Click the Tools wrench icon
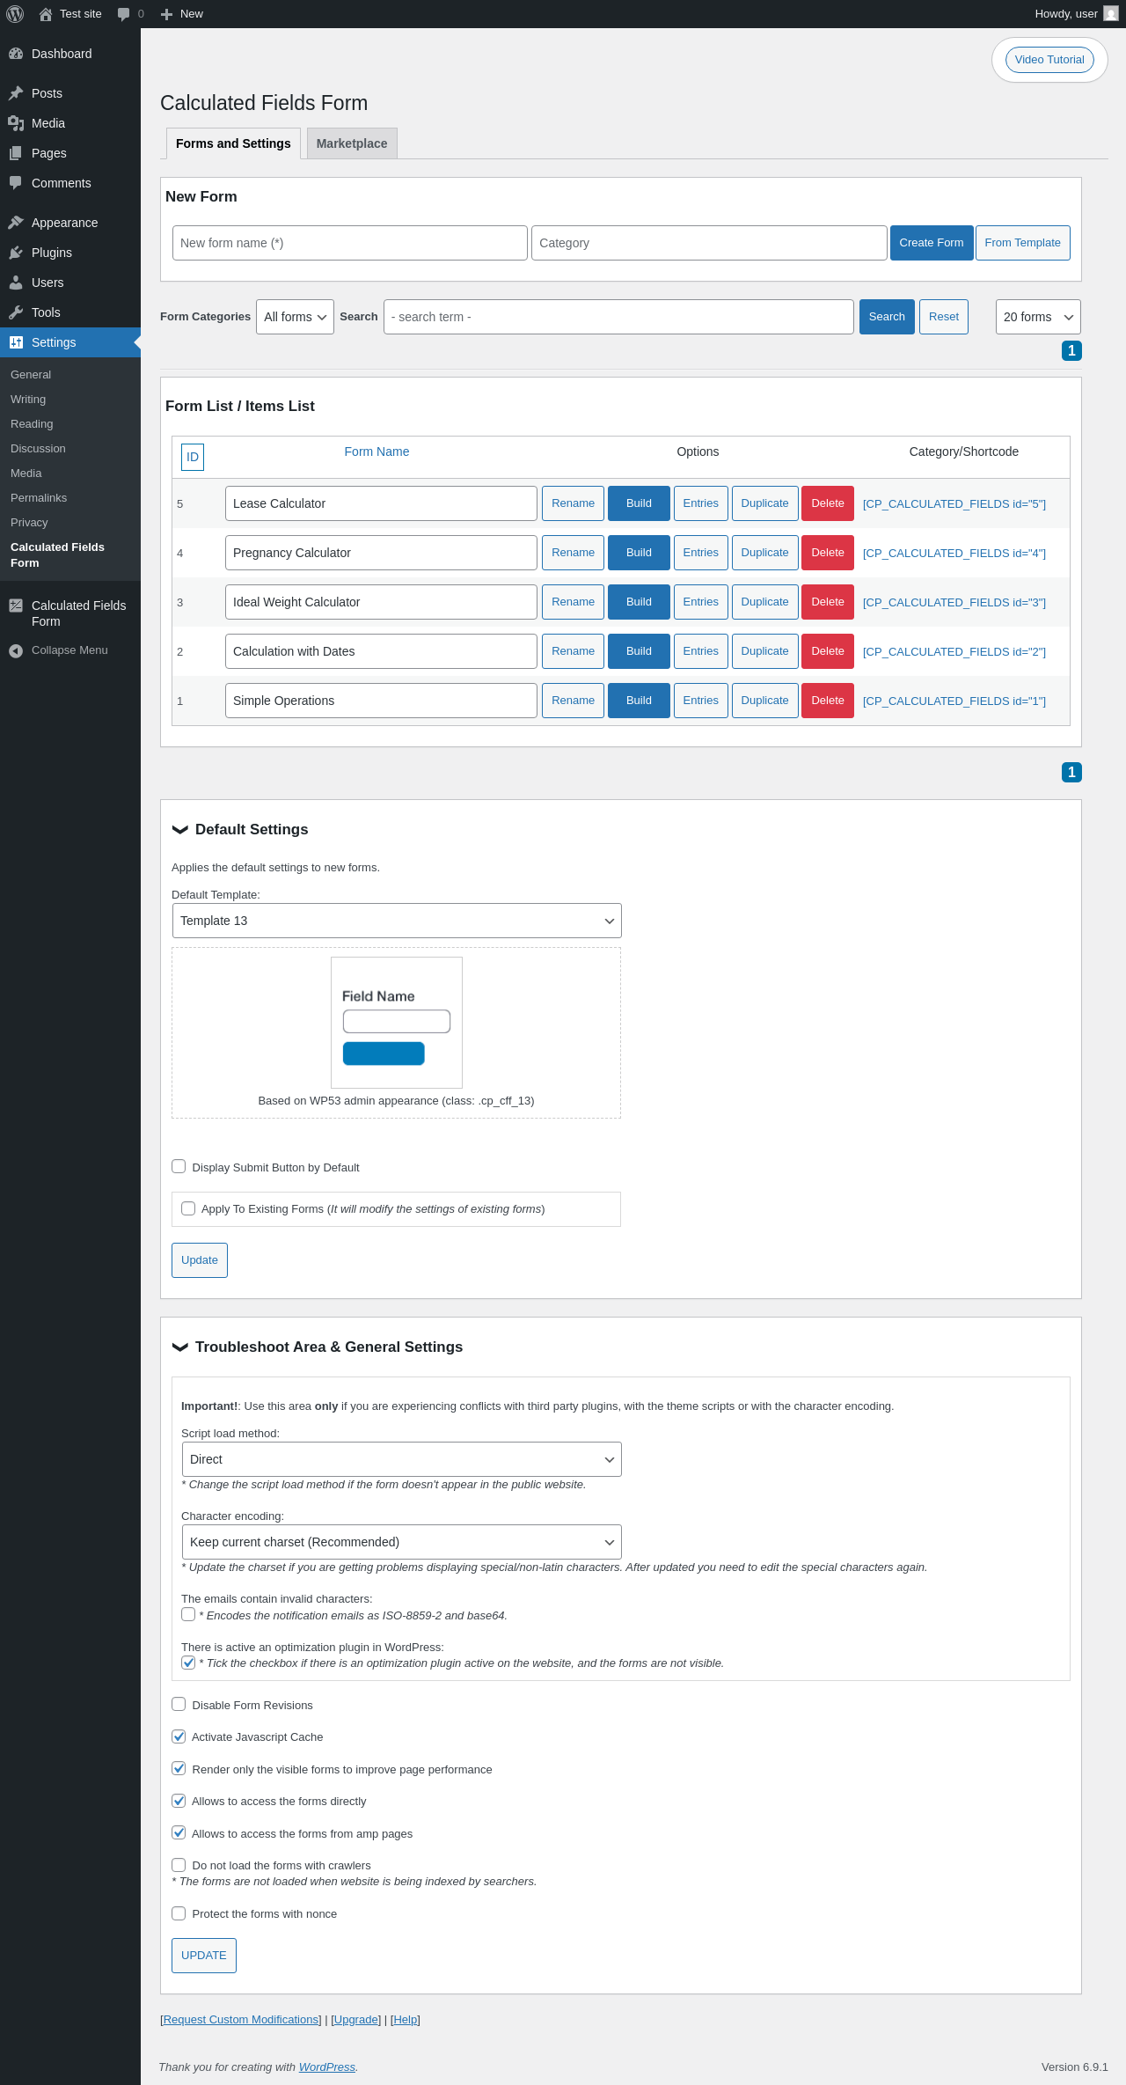The image size is (1126, 2085). [16, 312]
